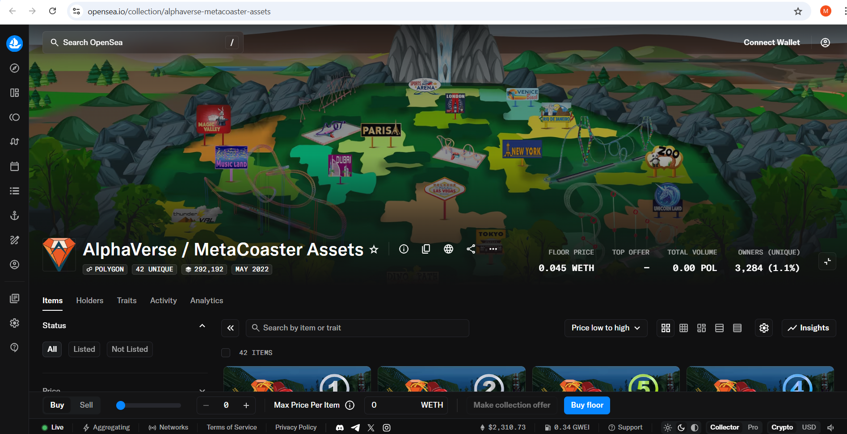Open the Insights panel button
Image resolution: width=847 pixels, height=434 pixels.
click(x=809, y=328)
